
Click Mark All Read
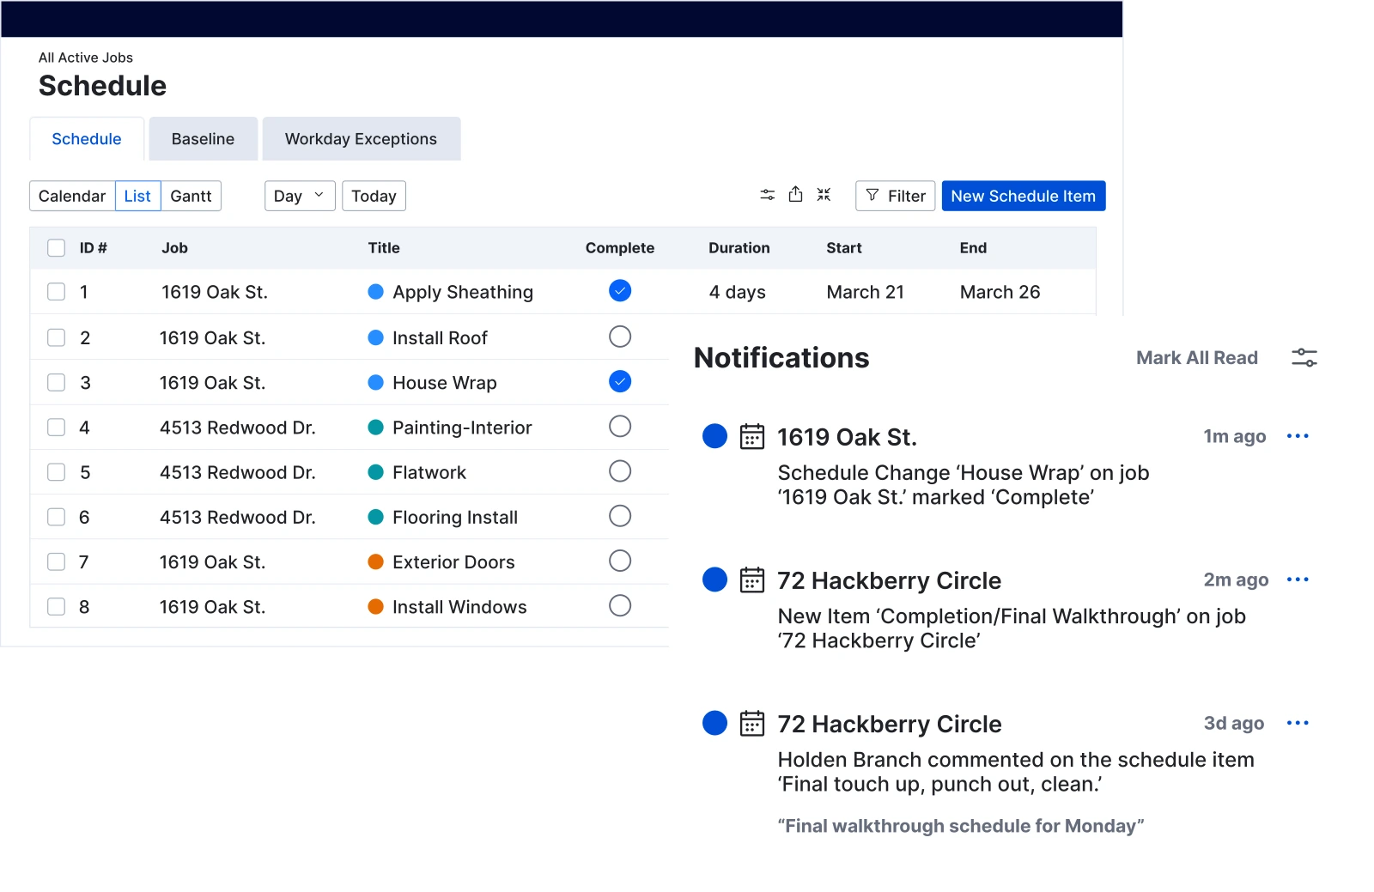click(1196, 358)
